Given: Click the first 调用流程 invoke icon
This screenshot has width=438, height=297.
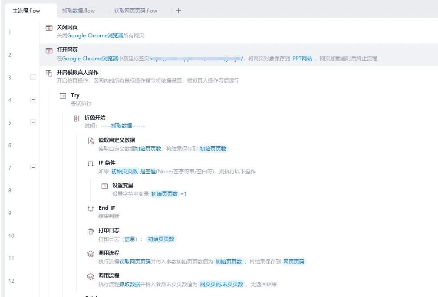Looking at the screenshot, I should click(x=90, y=254).
